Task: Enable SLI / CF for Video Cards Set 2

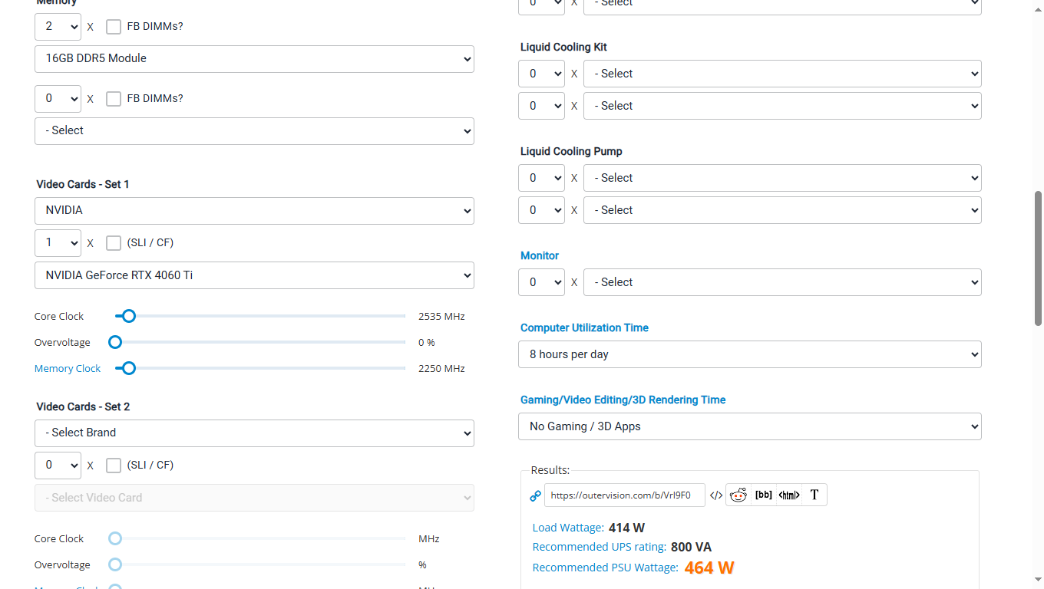Action: point(114,466)
